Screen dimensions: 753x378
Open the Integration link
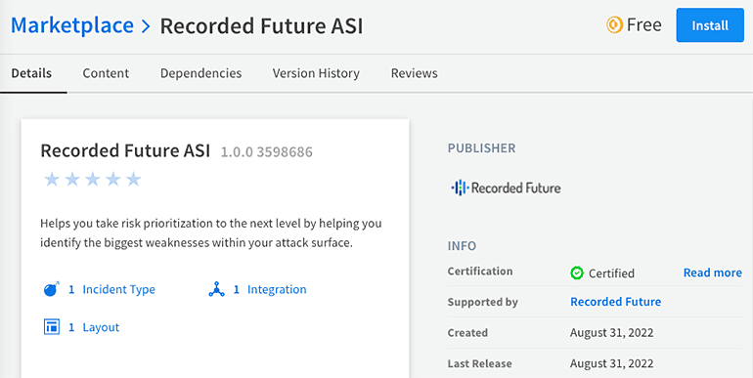(x=277, y=290)
